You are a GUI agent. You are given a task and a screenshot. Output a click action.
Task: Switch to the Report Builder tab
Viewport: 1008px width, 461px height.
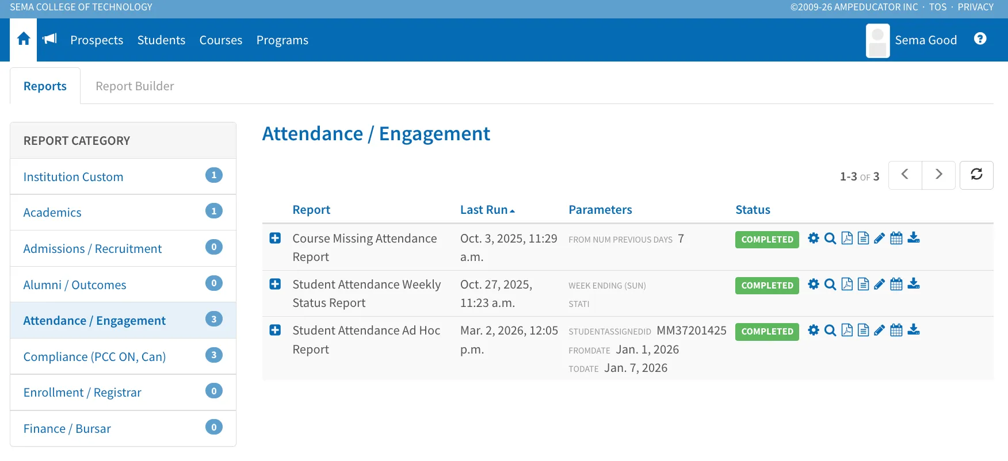[135, 86]
